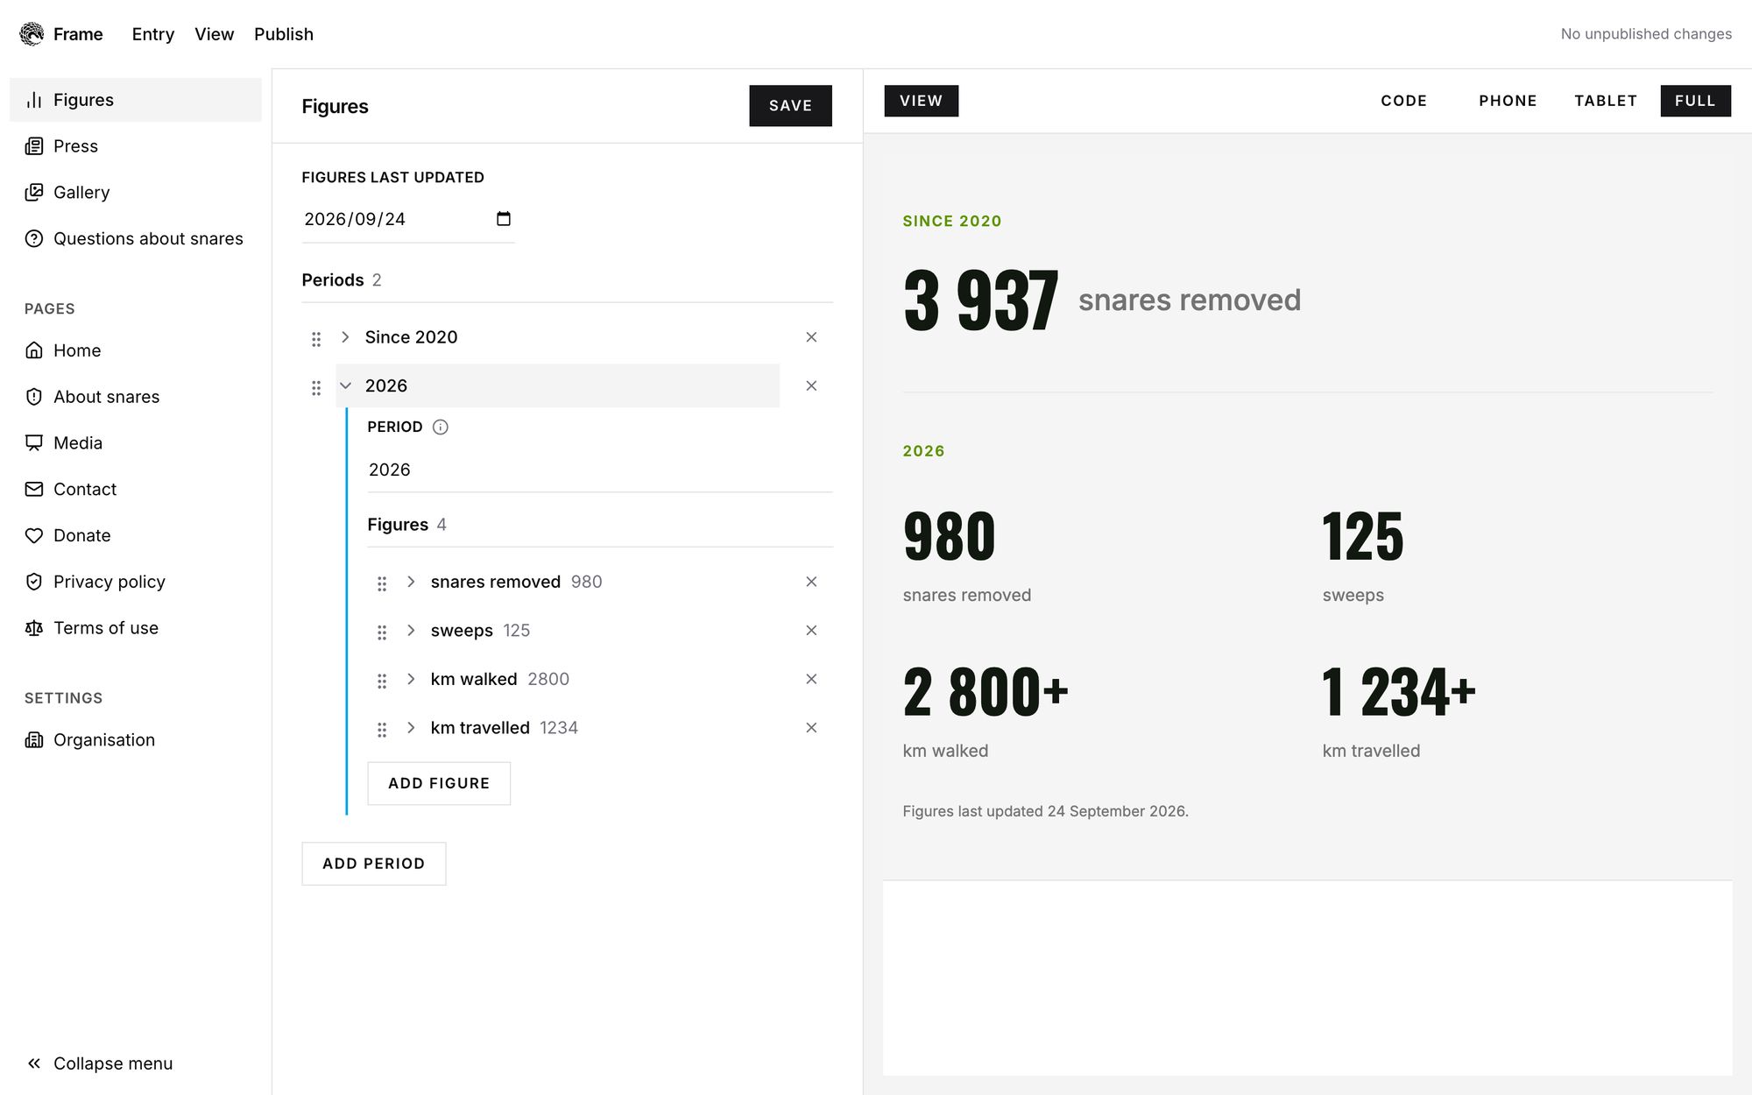
Task: Open Organisation settings
Action: point(136,740)
